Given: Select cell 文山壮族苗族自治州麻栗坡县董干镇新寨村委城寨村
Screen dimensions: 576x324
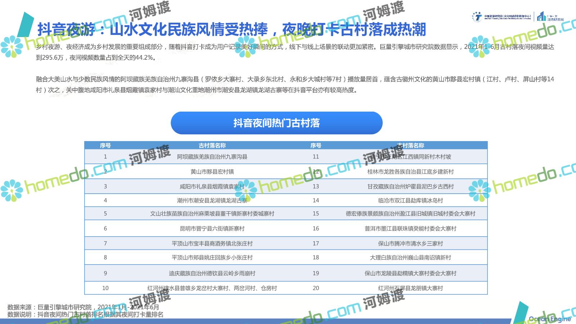Looking at the screenshot, I should tap(212, 214).
